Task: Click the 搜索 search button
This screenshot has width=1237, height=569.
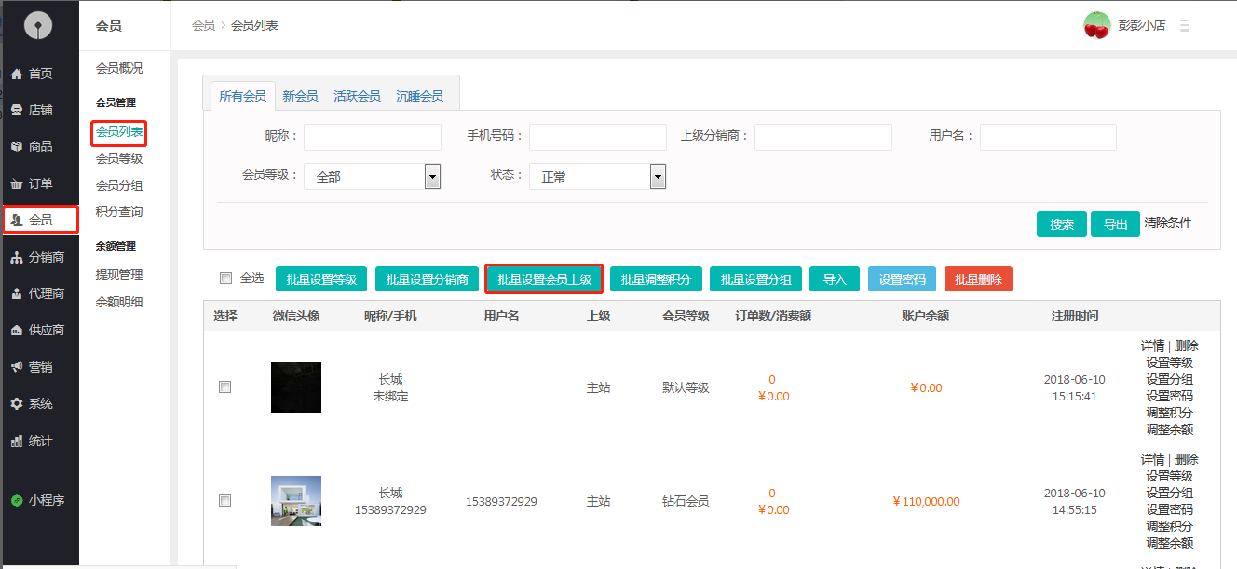Action: pyautogui.click(x=1061, y=224)
